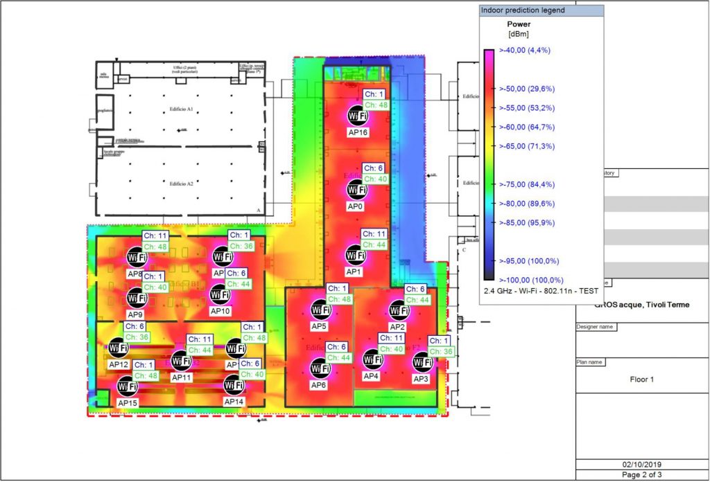
Task: Click the 'Ch: 11' label above AP8
Action: 155,236
